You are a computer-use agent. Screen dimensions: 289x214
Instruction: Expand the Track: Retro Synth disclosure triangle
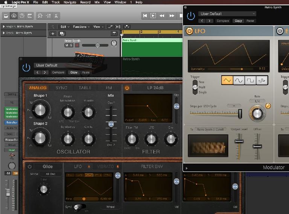[4, 33]
